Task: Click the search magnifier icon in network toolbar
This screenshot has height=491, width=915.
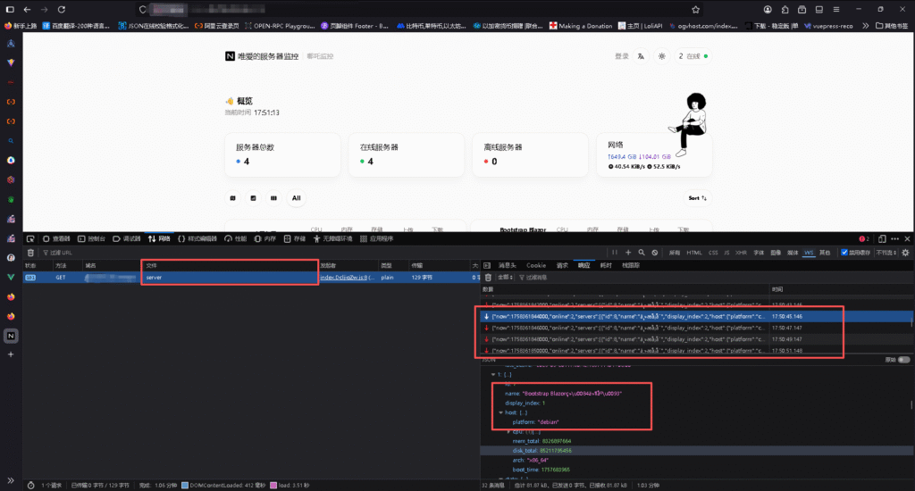Action: pyautogui.click(x=642, y=253)
